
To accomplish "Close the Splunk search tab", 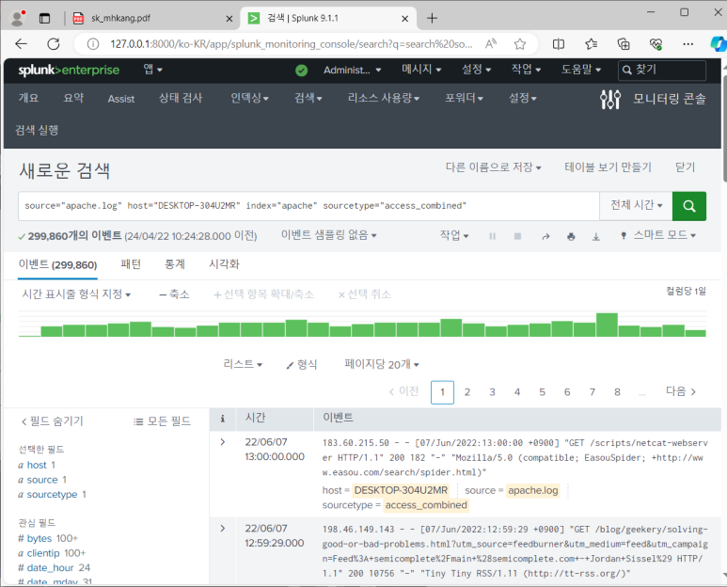I will (x=404, y=19).
